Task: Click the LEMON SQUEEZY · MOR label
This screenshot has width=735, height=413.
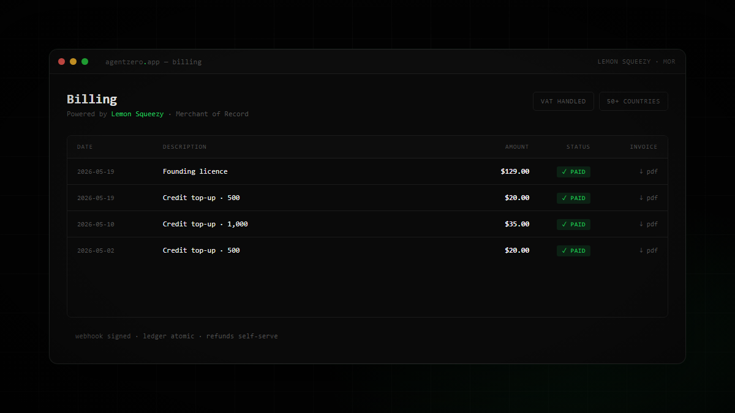Action: click(636, 62)
